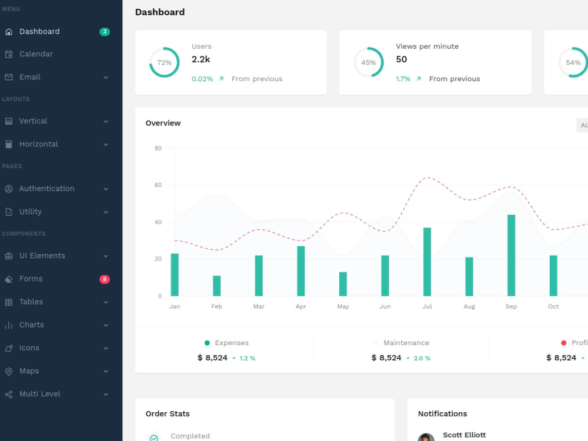Image resolution: width=588 pixels, height=441 pixels.
Task: Click the Vertical layout icon
Action: coord(9,122)
